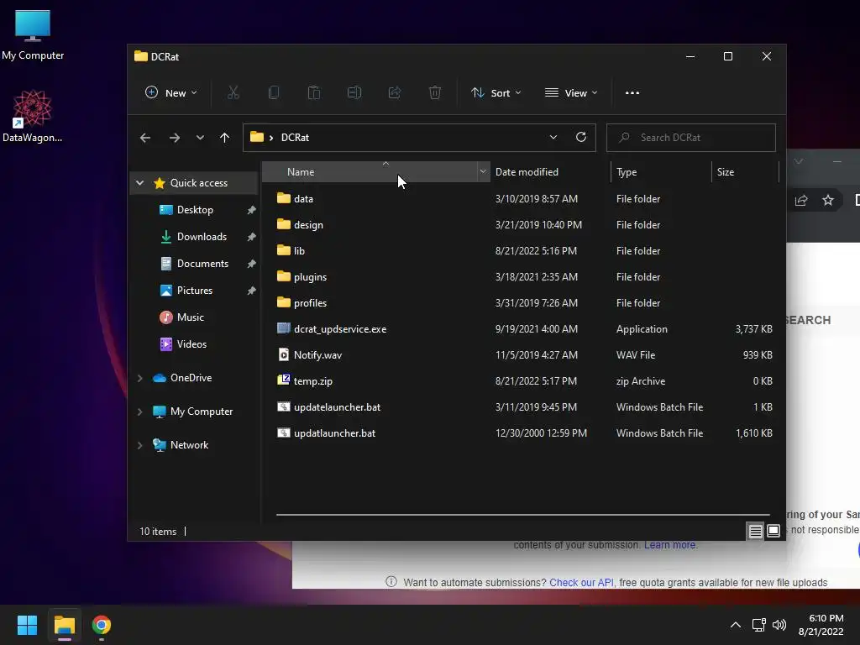Open clock and date in taskbar
860x645 pixels.
(x=821, y=625)
